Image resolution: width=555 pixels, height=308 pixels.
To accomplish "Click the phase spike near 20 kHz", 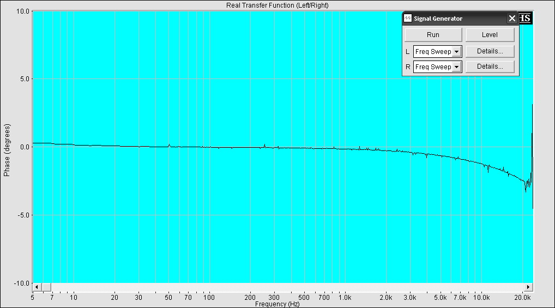I will pyautogui.click(x=532, y=142).
